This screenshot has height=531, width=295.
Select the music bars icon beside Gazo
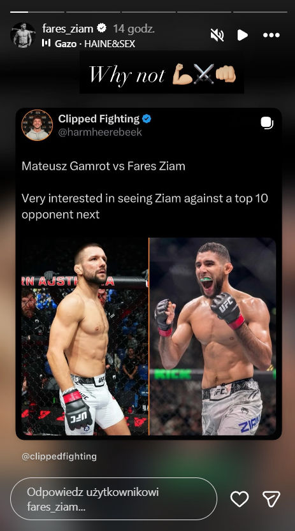point(47,43)
